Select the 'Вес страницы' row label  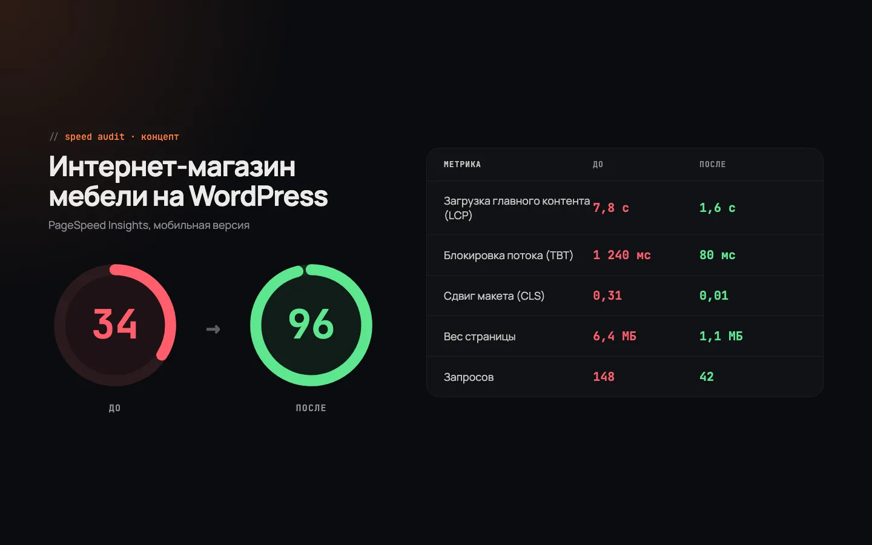(480, 337)
